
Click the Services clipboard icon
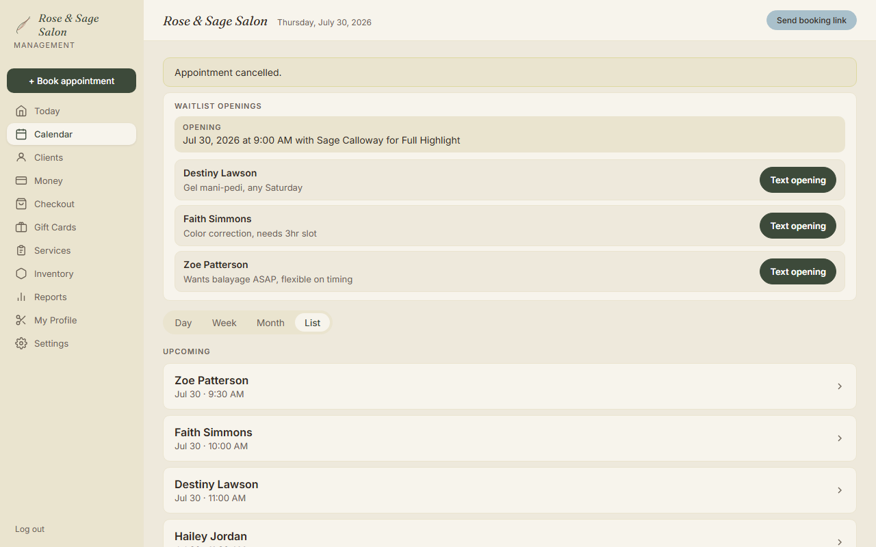(21, 250)
